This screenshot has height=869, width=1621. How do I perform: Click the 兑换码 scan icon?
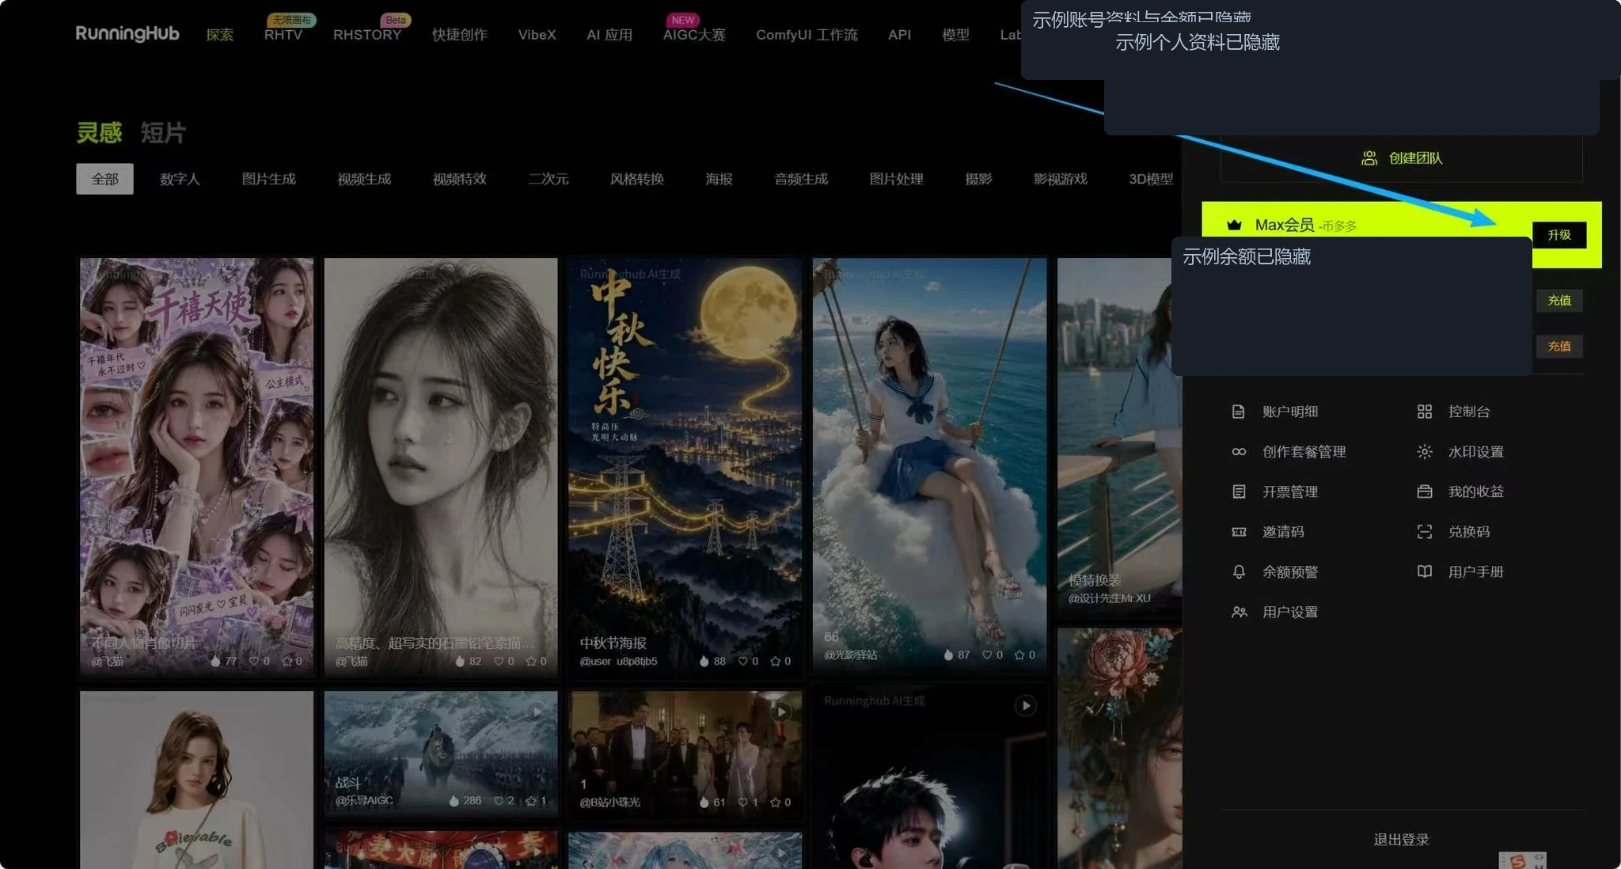point(1424,532)
